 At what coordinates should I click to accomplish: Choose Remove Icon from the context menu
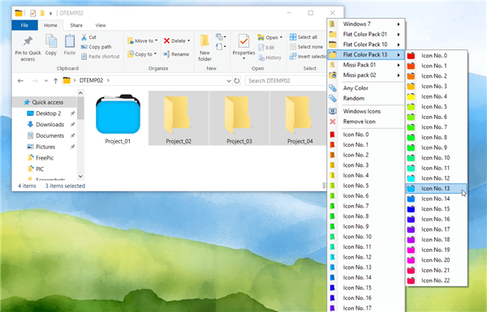[x=366, y=122]
